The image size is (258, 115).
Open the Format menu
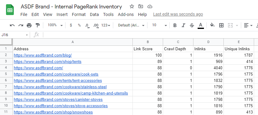79,14
